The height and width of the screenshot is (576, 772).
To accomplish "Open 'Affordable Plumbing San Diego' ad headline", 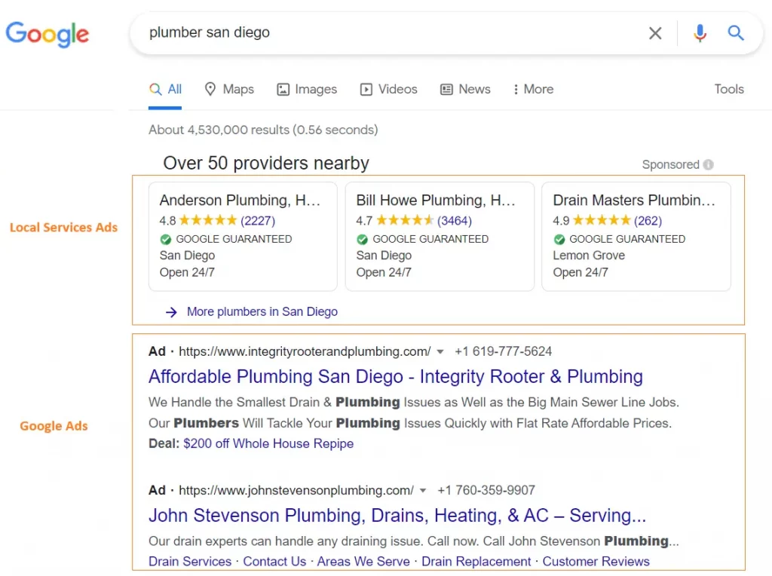I will click(x=396, y=377).
